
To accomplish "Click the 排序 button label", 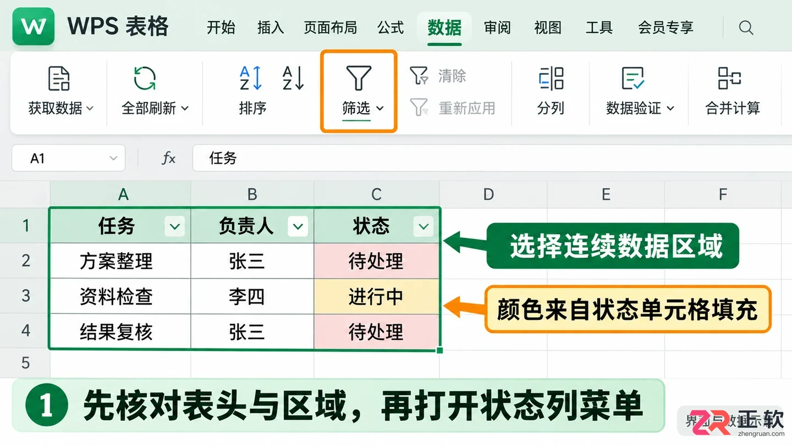I will 252,108.
